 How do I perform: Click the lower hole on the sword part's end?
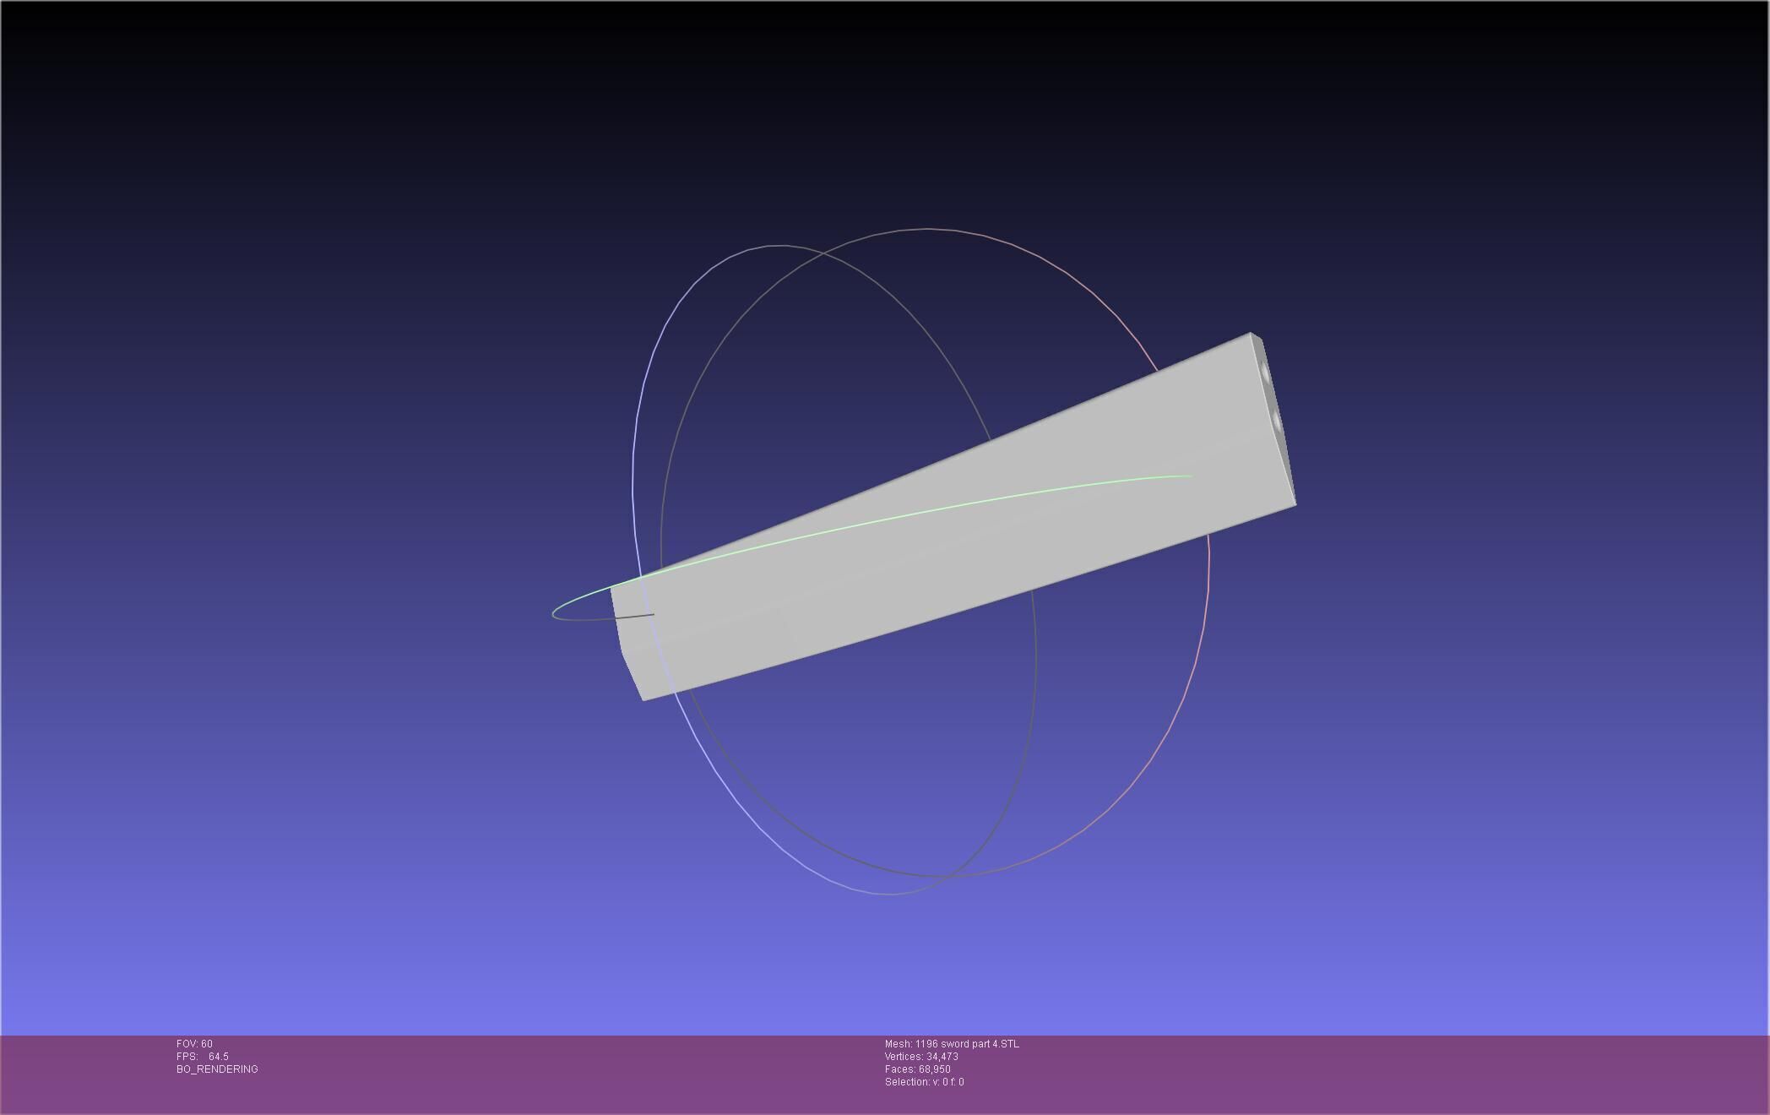[1277, 421]
